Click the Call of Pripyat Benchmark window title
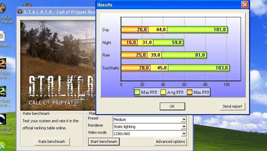This screenshot has width=267, height=151. [x=59, y=12]
